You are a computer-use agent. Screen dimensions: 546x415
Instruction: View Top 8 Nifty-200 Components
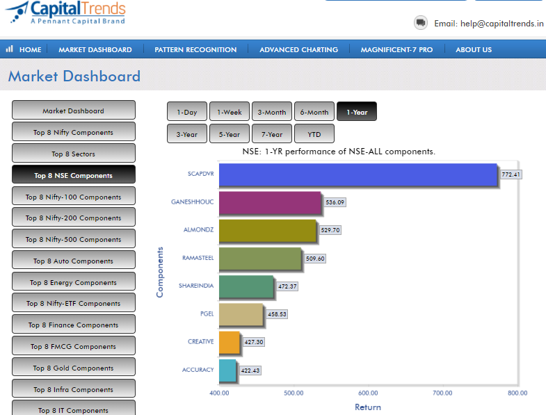(x=74, y=218)
